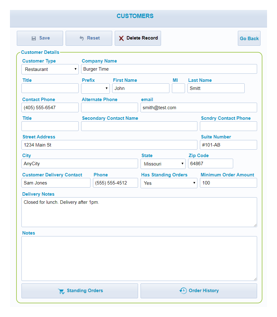This screenshot has width=277, height=317.
Task: Click the Order History button label
Action: (x=204, y=291)
